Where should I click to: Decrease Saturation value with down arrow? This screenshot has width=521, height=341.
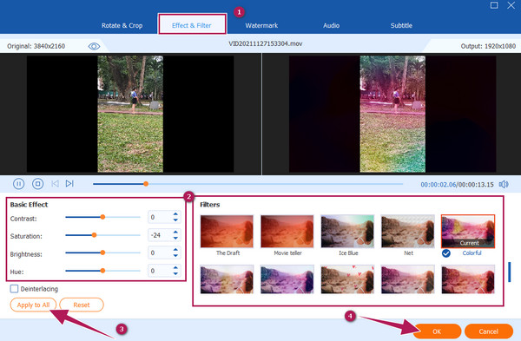coord(175,238)
